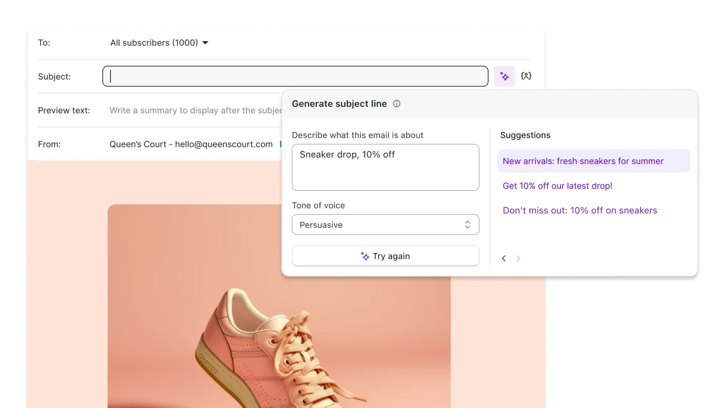The height and width of the screenshot is (408, 726).
Task: Click the Subject line input field
Action: pos(295,76)
